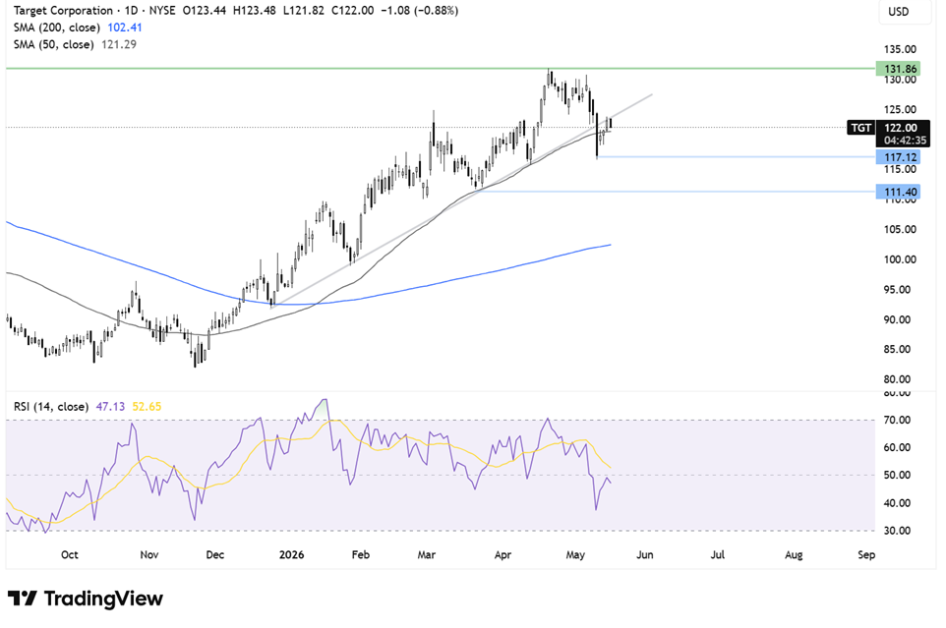This screenshot has width=946, height=628.
Task: Click the Oct label on time axis
Action: pyautogui.click(x=70, y=554)
